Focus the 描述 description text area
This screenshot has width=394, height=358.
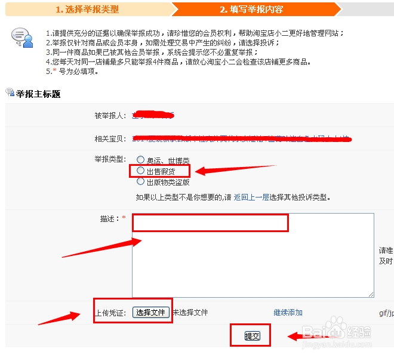click(253, 255)
